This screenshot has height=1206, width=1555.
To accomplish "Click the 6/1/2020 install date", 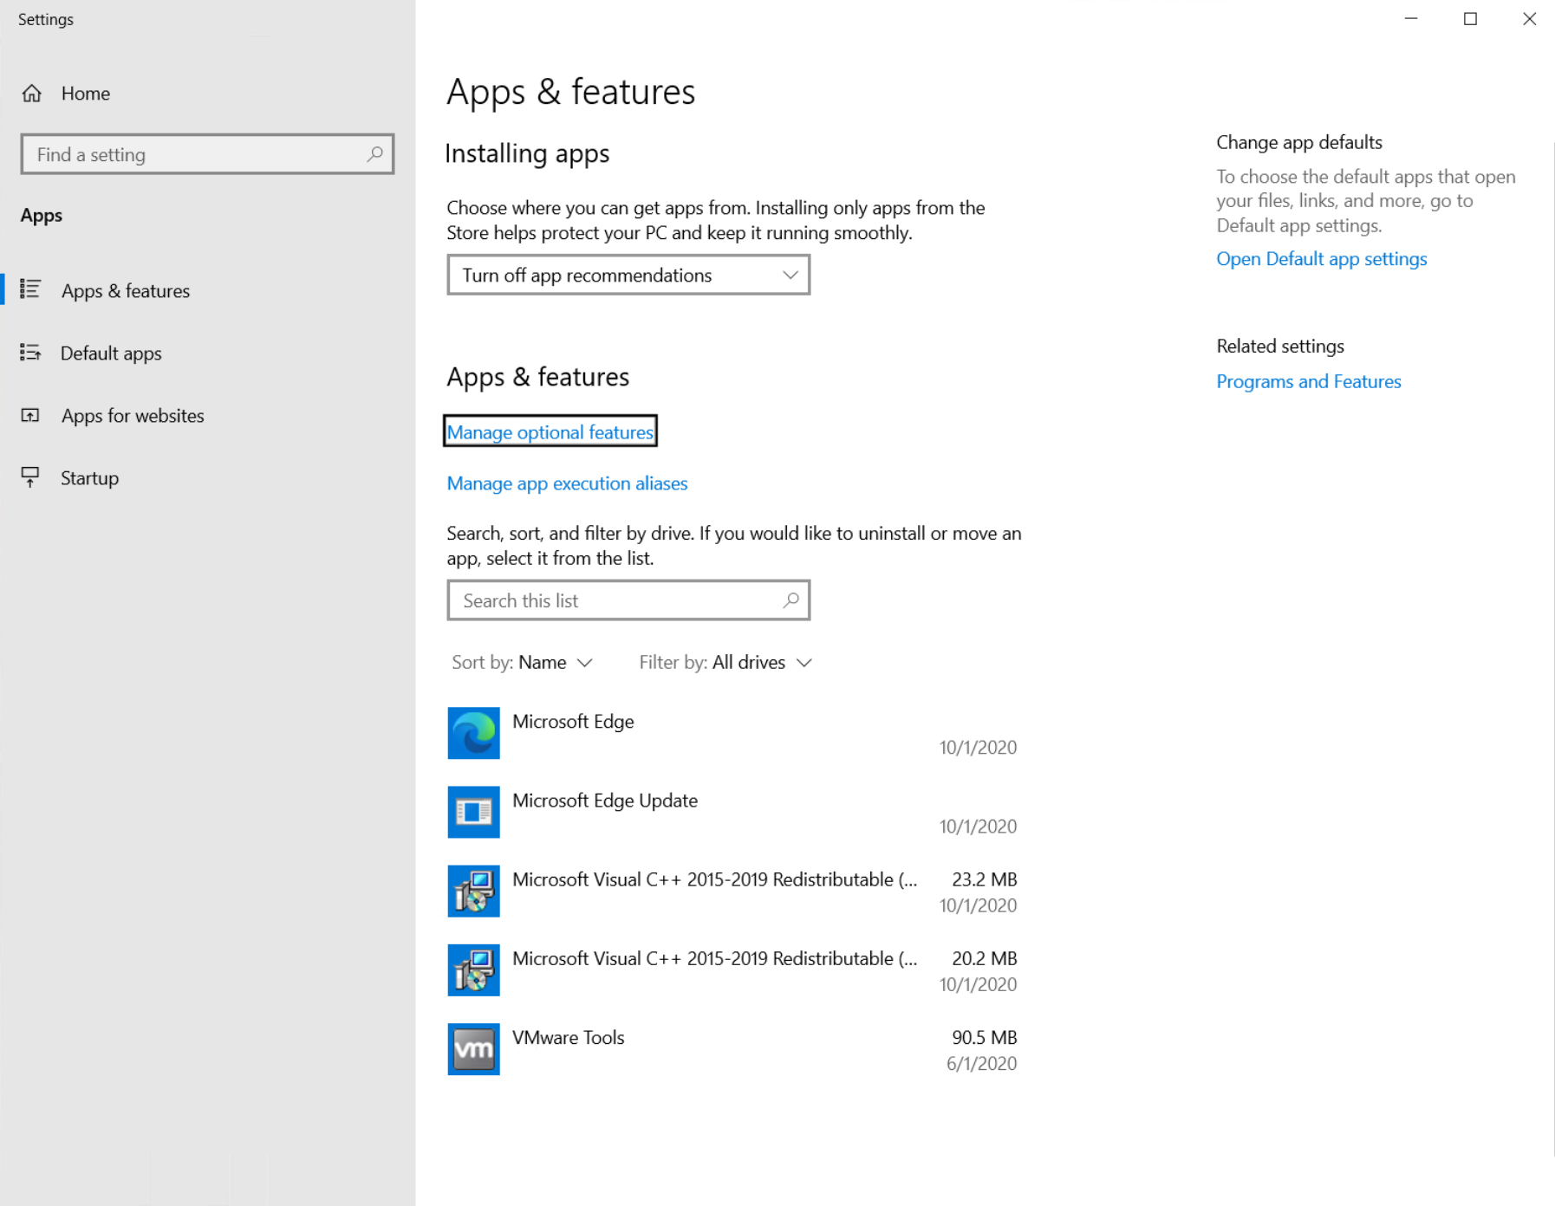I will (x=981, y=1064).
